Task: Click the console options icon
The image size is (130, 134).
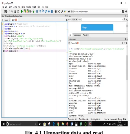Action: click(x=127, y=43)
